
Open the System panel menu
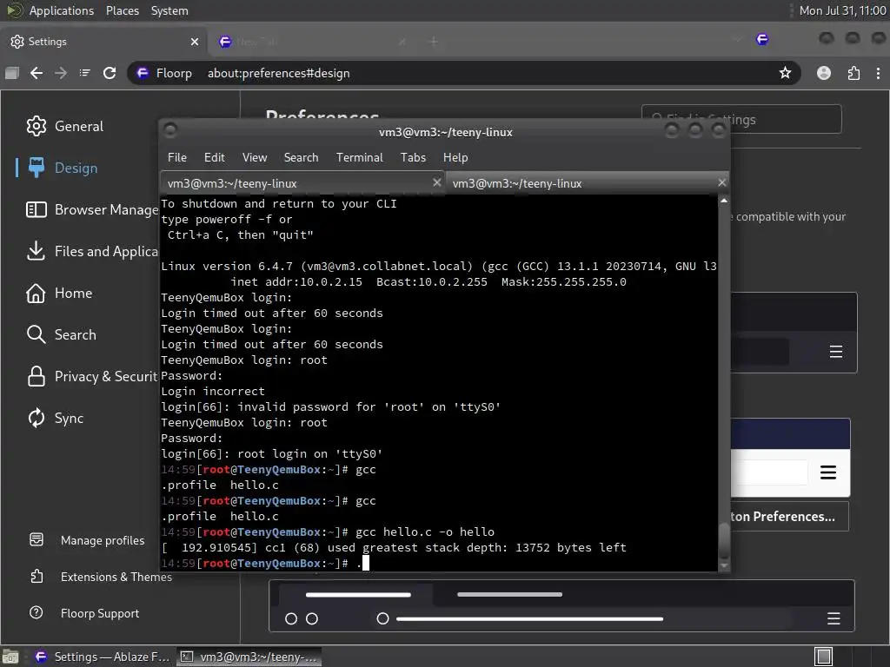(169, 10)
